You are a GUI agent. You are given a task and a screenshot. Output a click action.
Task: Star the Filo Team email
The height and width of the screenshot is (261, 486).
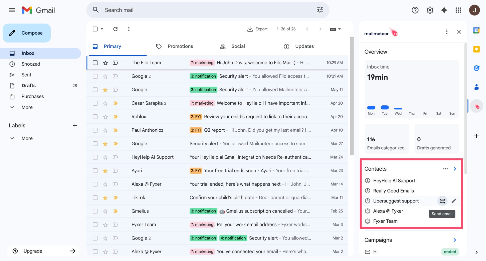(105, 63)
